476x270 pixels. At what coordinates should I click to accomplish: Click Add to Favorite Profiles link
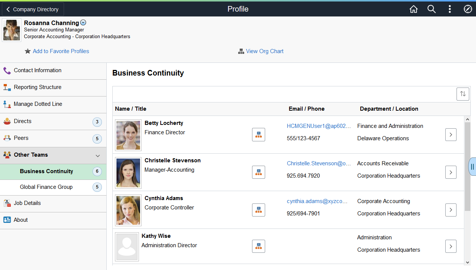point(61,51)
